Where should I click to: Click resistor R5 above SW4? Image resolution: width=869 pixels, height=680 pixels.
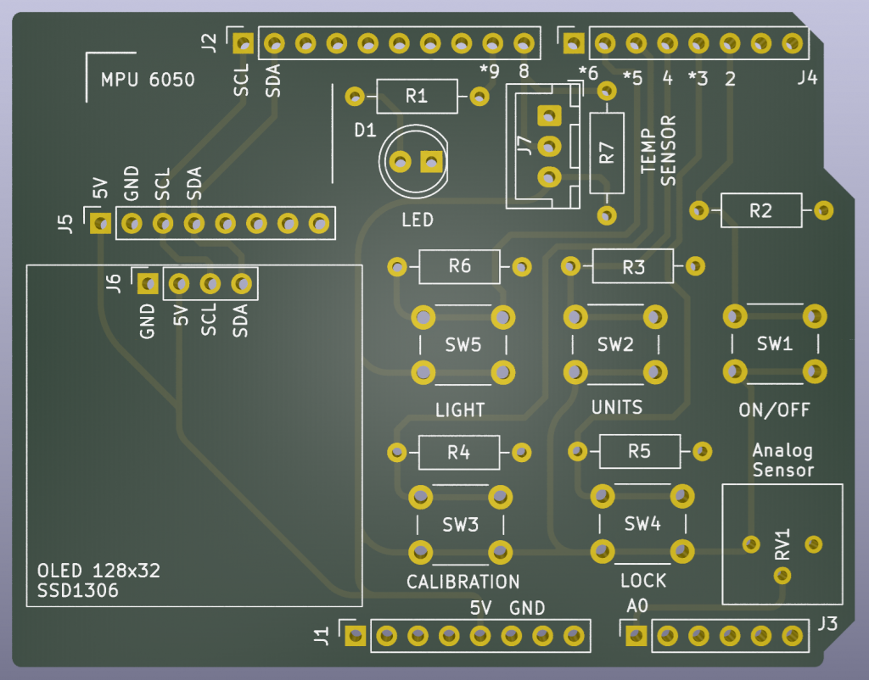pos(639,451)
